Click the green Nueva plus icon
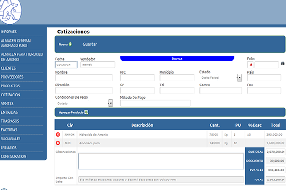The height and width of the screenshot is (191, 286). pyautogui.click(x=71, y=44)
